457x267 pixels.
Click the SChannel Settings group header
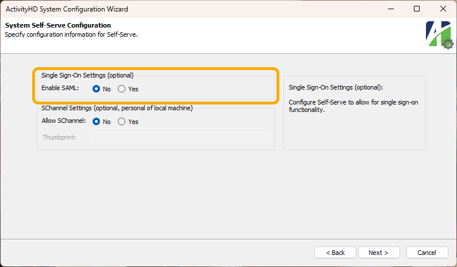pos(117,108)
